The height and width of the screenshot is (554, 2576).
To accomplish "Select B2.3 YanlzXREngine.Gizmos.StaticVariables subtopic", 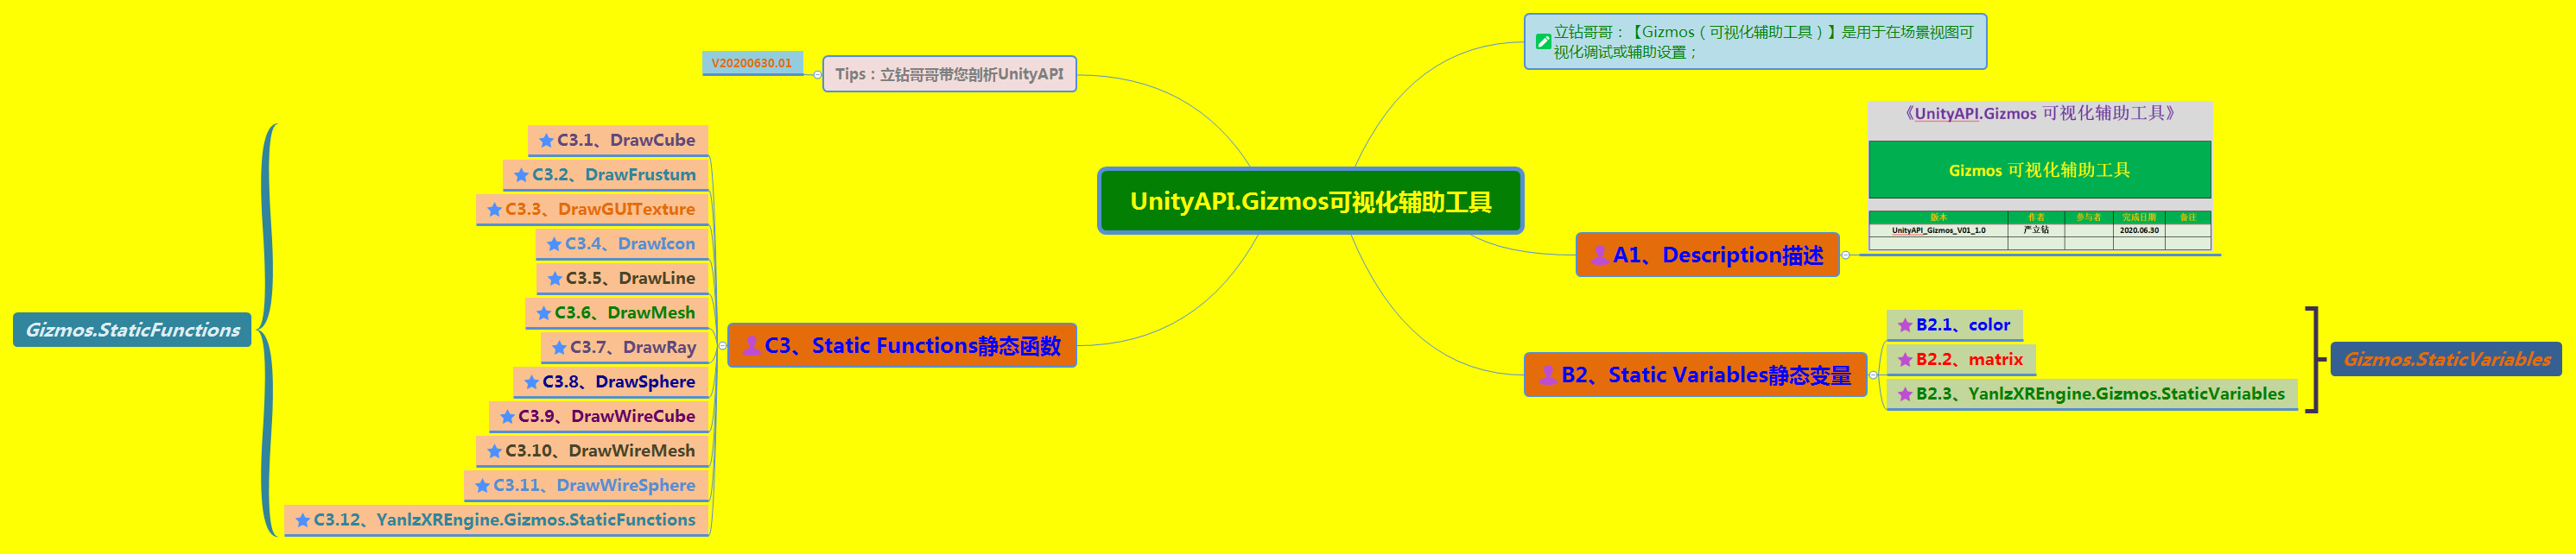I will [2092, 394].
